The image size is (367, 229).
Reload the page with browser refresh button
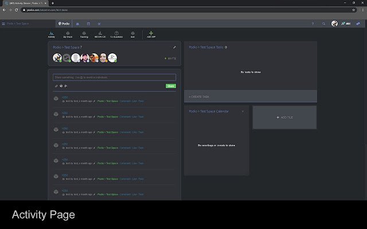(x=17, y=10)
